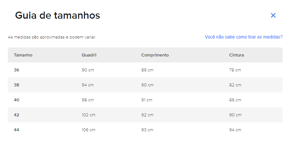Click the Comprimento column header
This screenshot has width=292, height=147.
tap(155, 55)
